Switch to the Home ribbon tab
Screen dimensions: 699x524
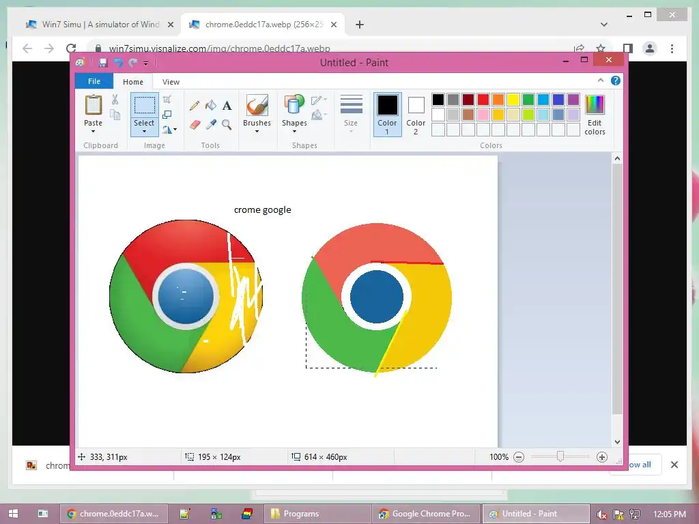pyautogui.click(x=133, y=82)
